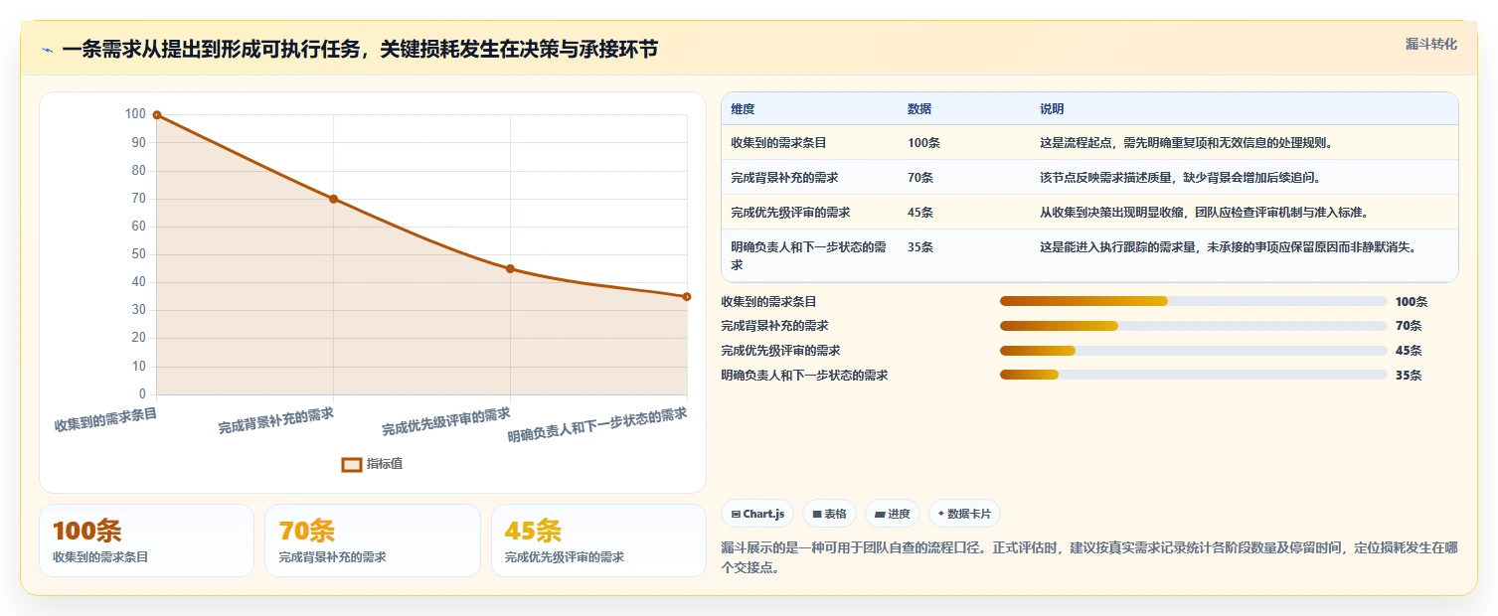This screenshot has height=616, width=1498.
Task: Click the 100条 label beside the progress bar
Action: point(1412,302)
